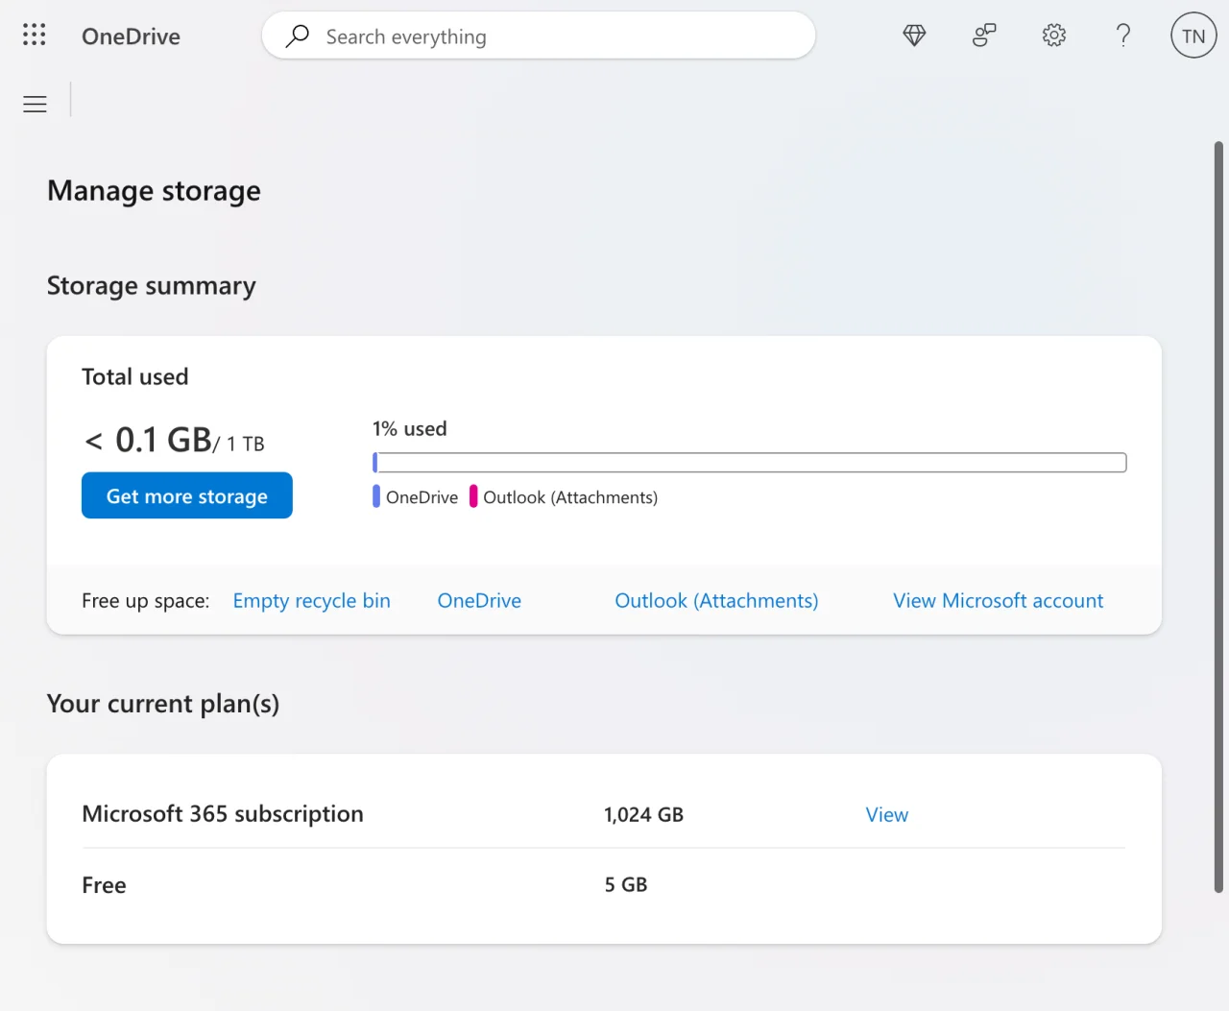Open View Microsoft account link
1229x1011 pixels.
998,601
